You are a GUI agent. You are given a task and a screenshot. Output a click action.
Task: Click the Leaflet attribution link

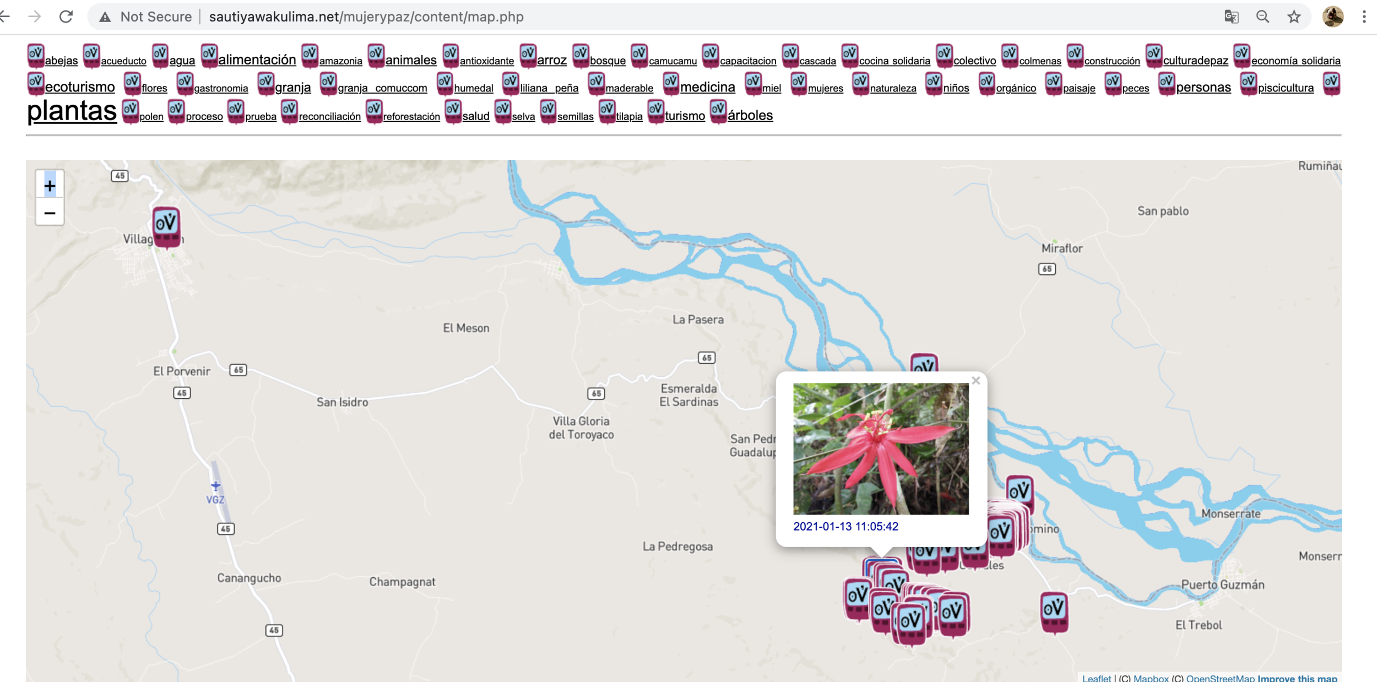tap(1096, 678)
